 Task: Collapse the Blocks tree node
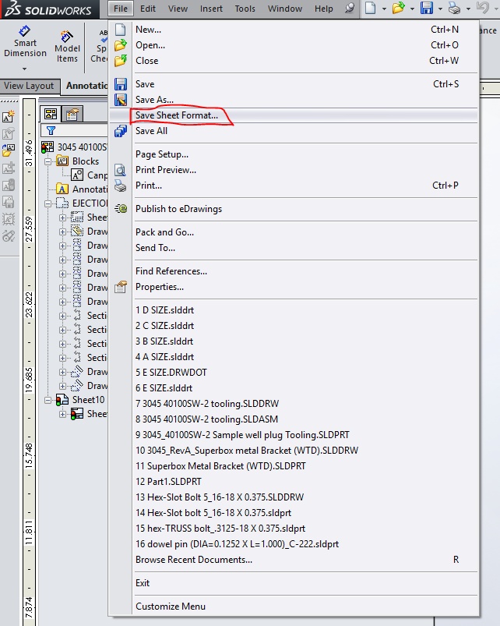pos(48,161)
